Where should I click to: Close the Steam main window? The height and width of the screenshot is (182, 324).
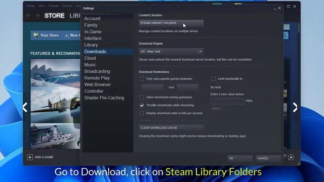(x=295, y=7)
